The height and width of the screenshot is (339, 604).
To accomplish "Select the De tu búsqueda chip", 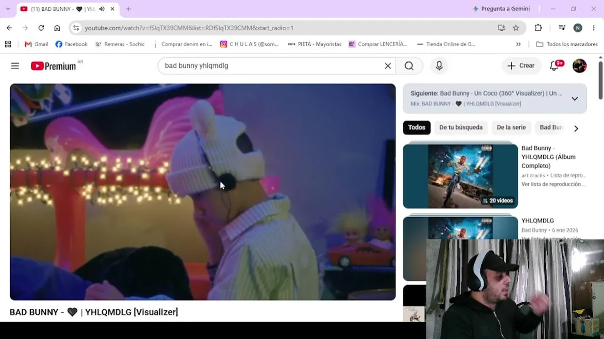I will [x=461, y=128].
